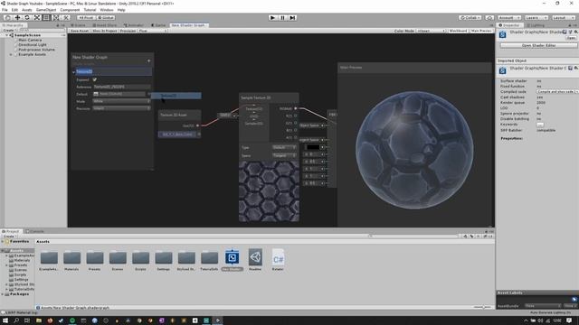Image resolution: width=579 pixels, height=325 pixels.
Task: Open the Color Mode dropdown
Action: (x=431, y=31)
